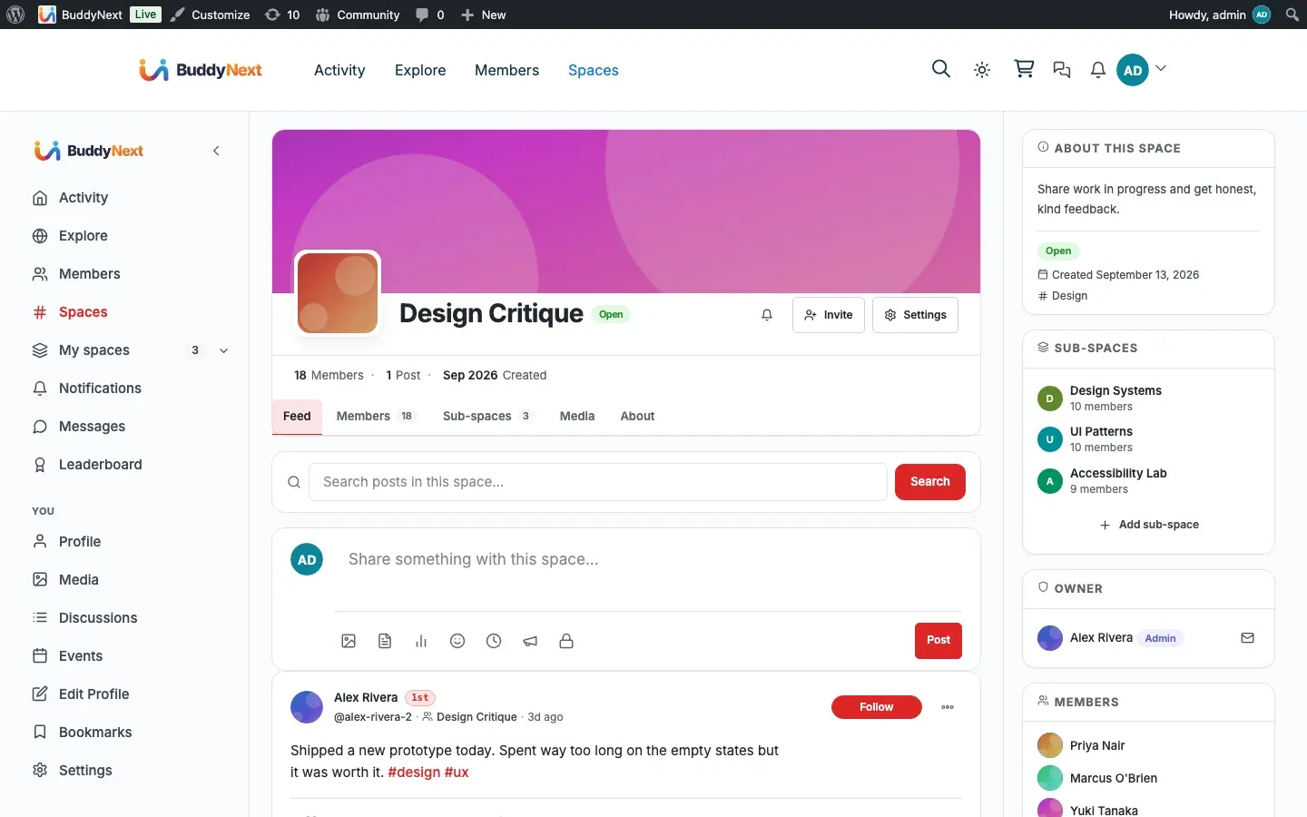The image size is (1307, 817).
Task: Open WordPress logo menu in admin bar
Action: tap(15, 15)
